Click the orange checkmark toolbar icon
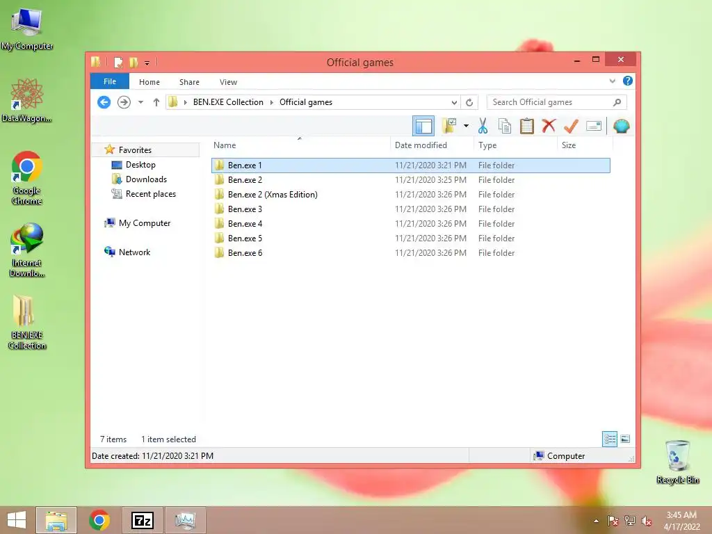 (571, 126)
